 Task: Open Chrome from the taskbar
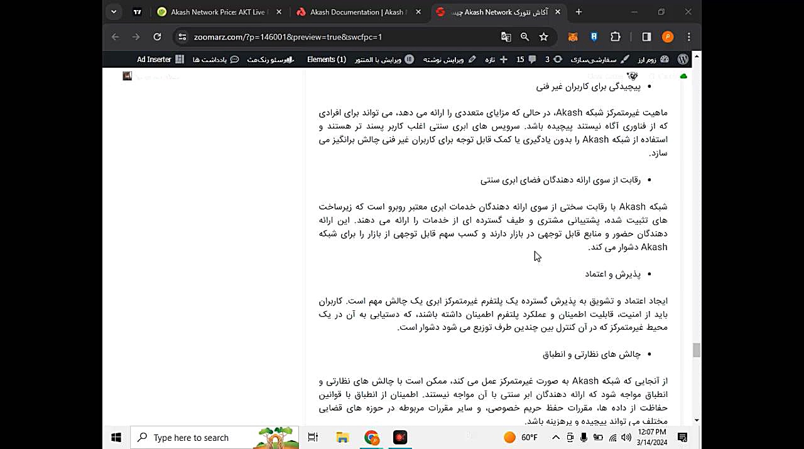(x=372, y=438)
